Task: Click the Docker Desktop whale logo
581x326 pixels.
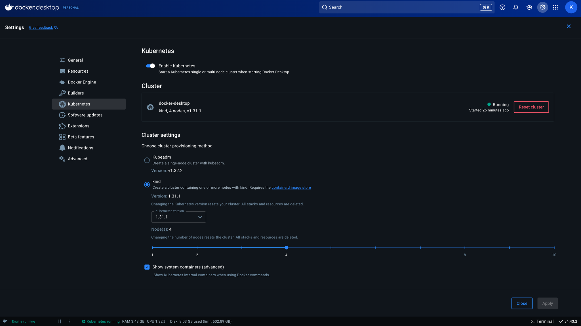Action: click(x=9, y=7)
